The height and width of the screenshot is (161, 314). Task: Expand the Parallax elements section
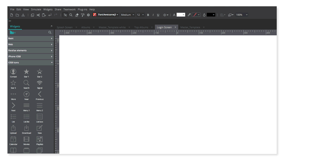pyautogui.click(x=31, y=51)
